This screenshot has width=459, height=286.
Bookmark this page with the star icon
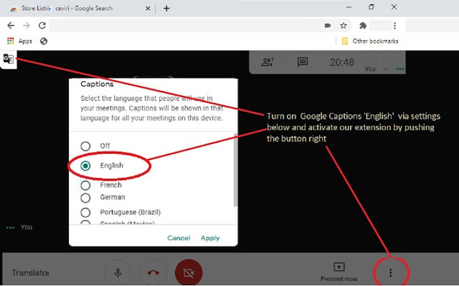click(x=344, y=25)
